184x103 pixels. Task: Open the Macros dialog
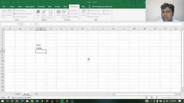click(9, 13)
